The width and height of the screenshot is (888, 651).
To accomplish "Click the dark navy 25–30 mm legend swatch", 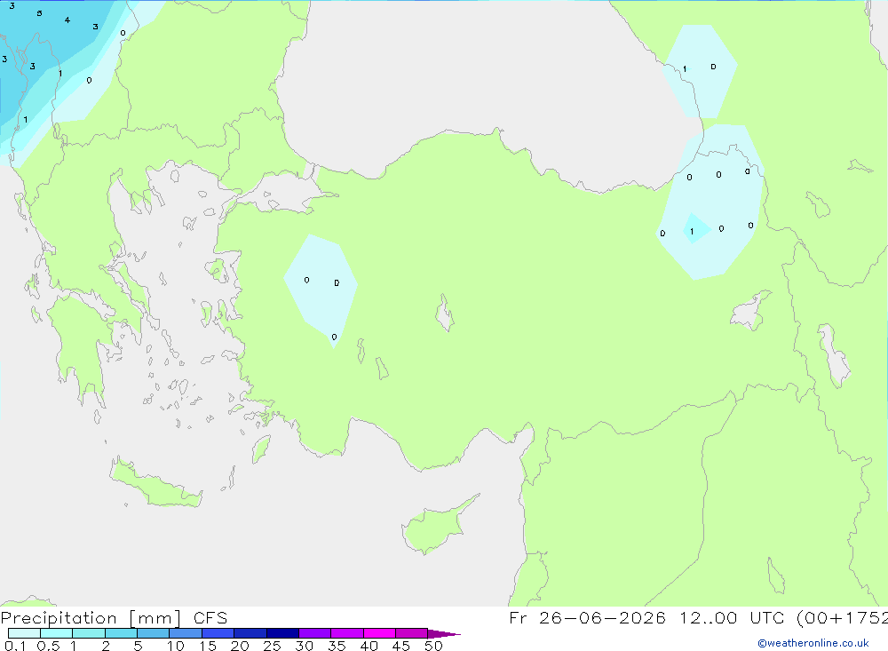I will (x=282, y=633).
